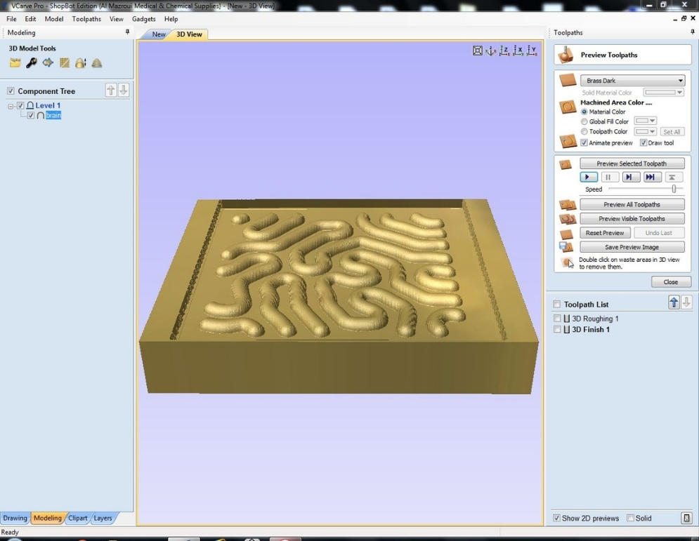The width and height of the screenshot is (699, 541).
Task: Select the view along X axis icon
Action: pyautogui.click(x=518, y=51)
